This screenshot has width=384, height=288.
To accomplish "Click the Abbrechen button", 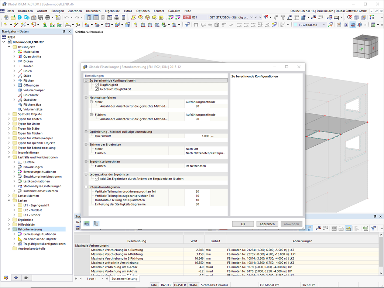I will click(267, 224).
